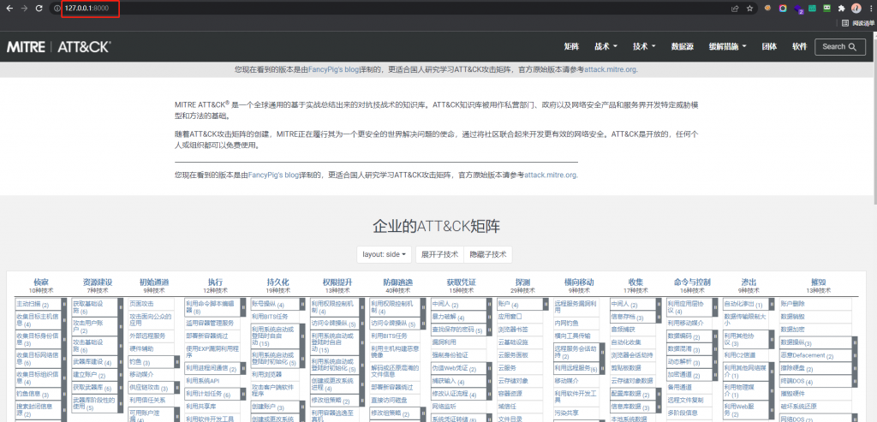Click the 展开子技术 button
The image size is (877, 422).
(438, 253)
